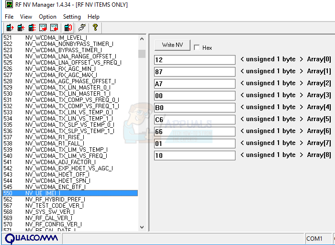Select item 526 NV_WCDMA_RX_AGC_MIN_I
Screen dimensions: 335x245
coord(70,68)
